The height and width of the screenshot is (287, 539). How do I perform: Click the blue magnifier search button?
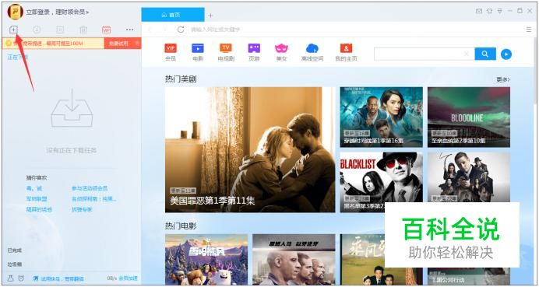coord(485,54)
